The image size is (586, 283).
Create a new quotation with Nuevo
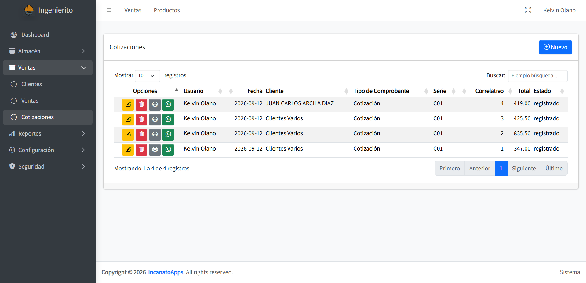555,47
